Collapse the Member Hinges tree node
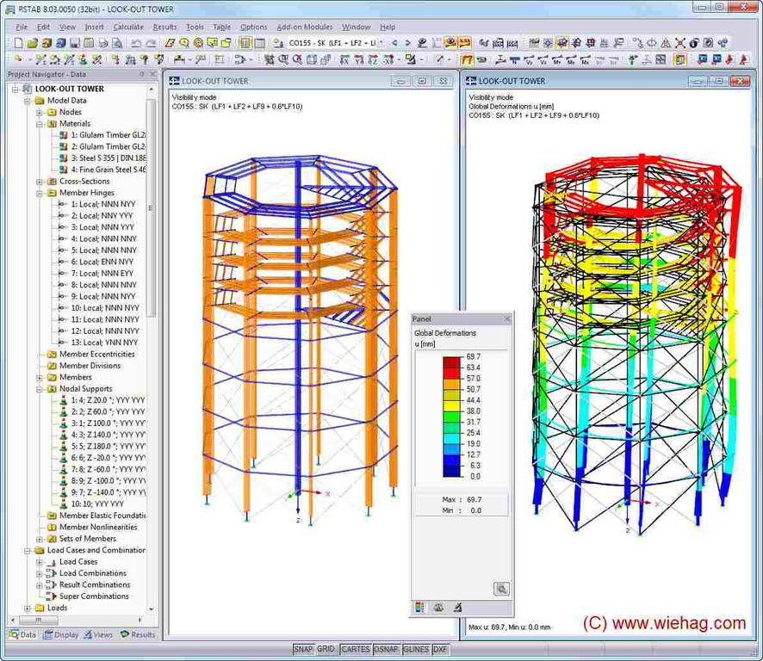The height and width of the screenshot is (661, 763). pos(40,193)
